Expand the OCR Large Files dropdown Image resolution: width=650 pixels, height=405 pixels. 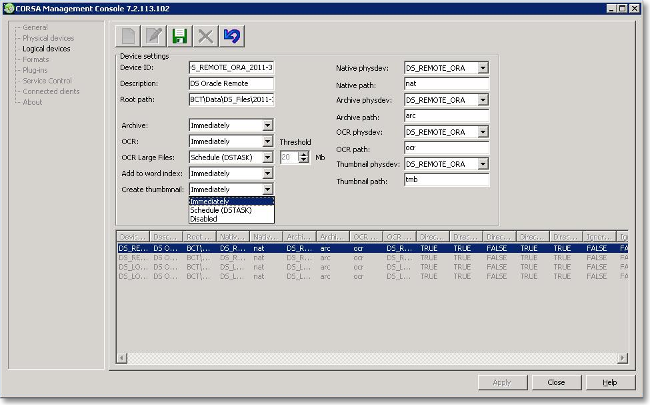click(268, 157)
